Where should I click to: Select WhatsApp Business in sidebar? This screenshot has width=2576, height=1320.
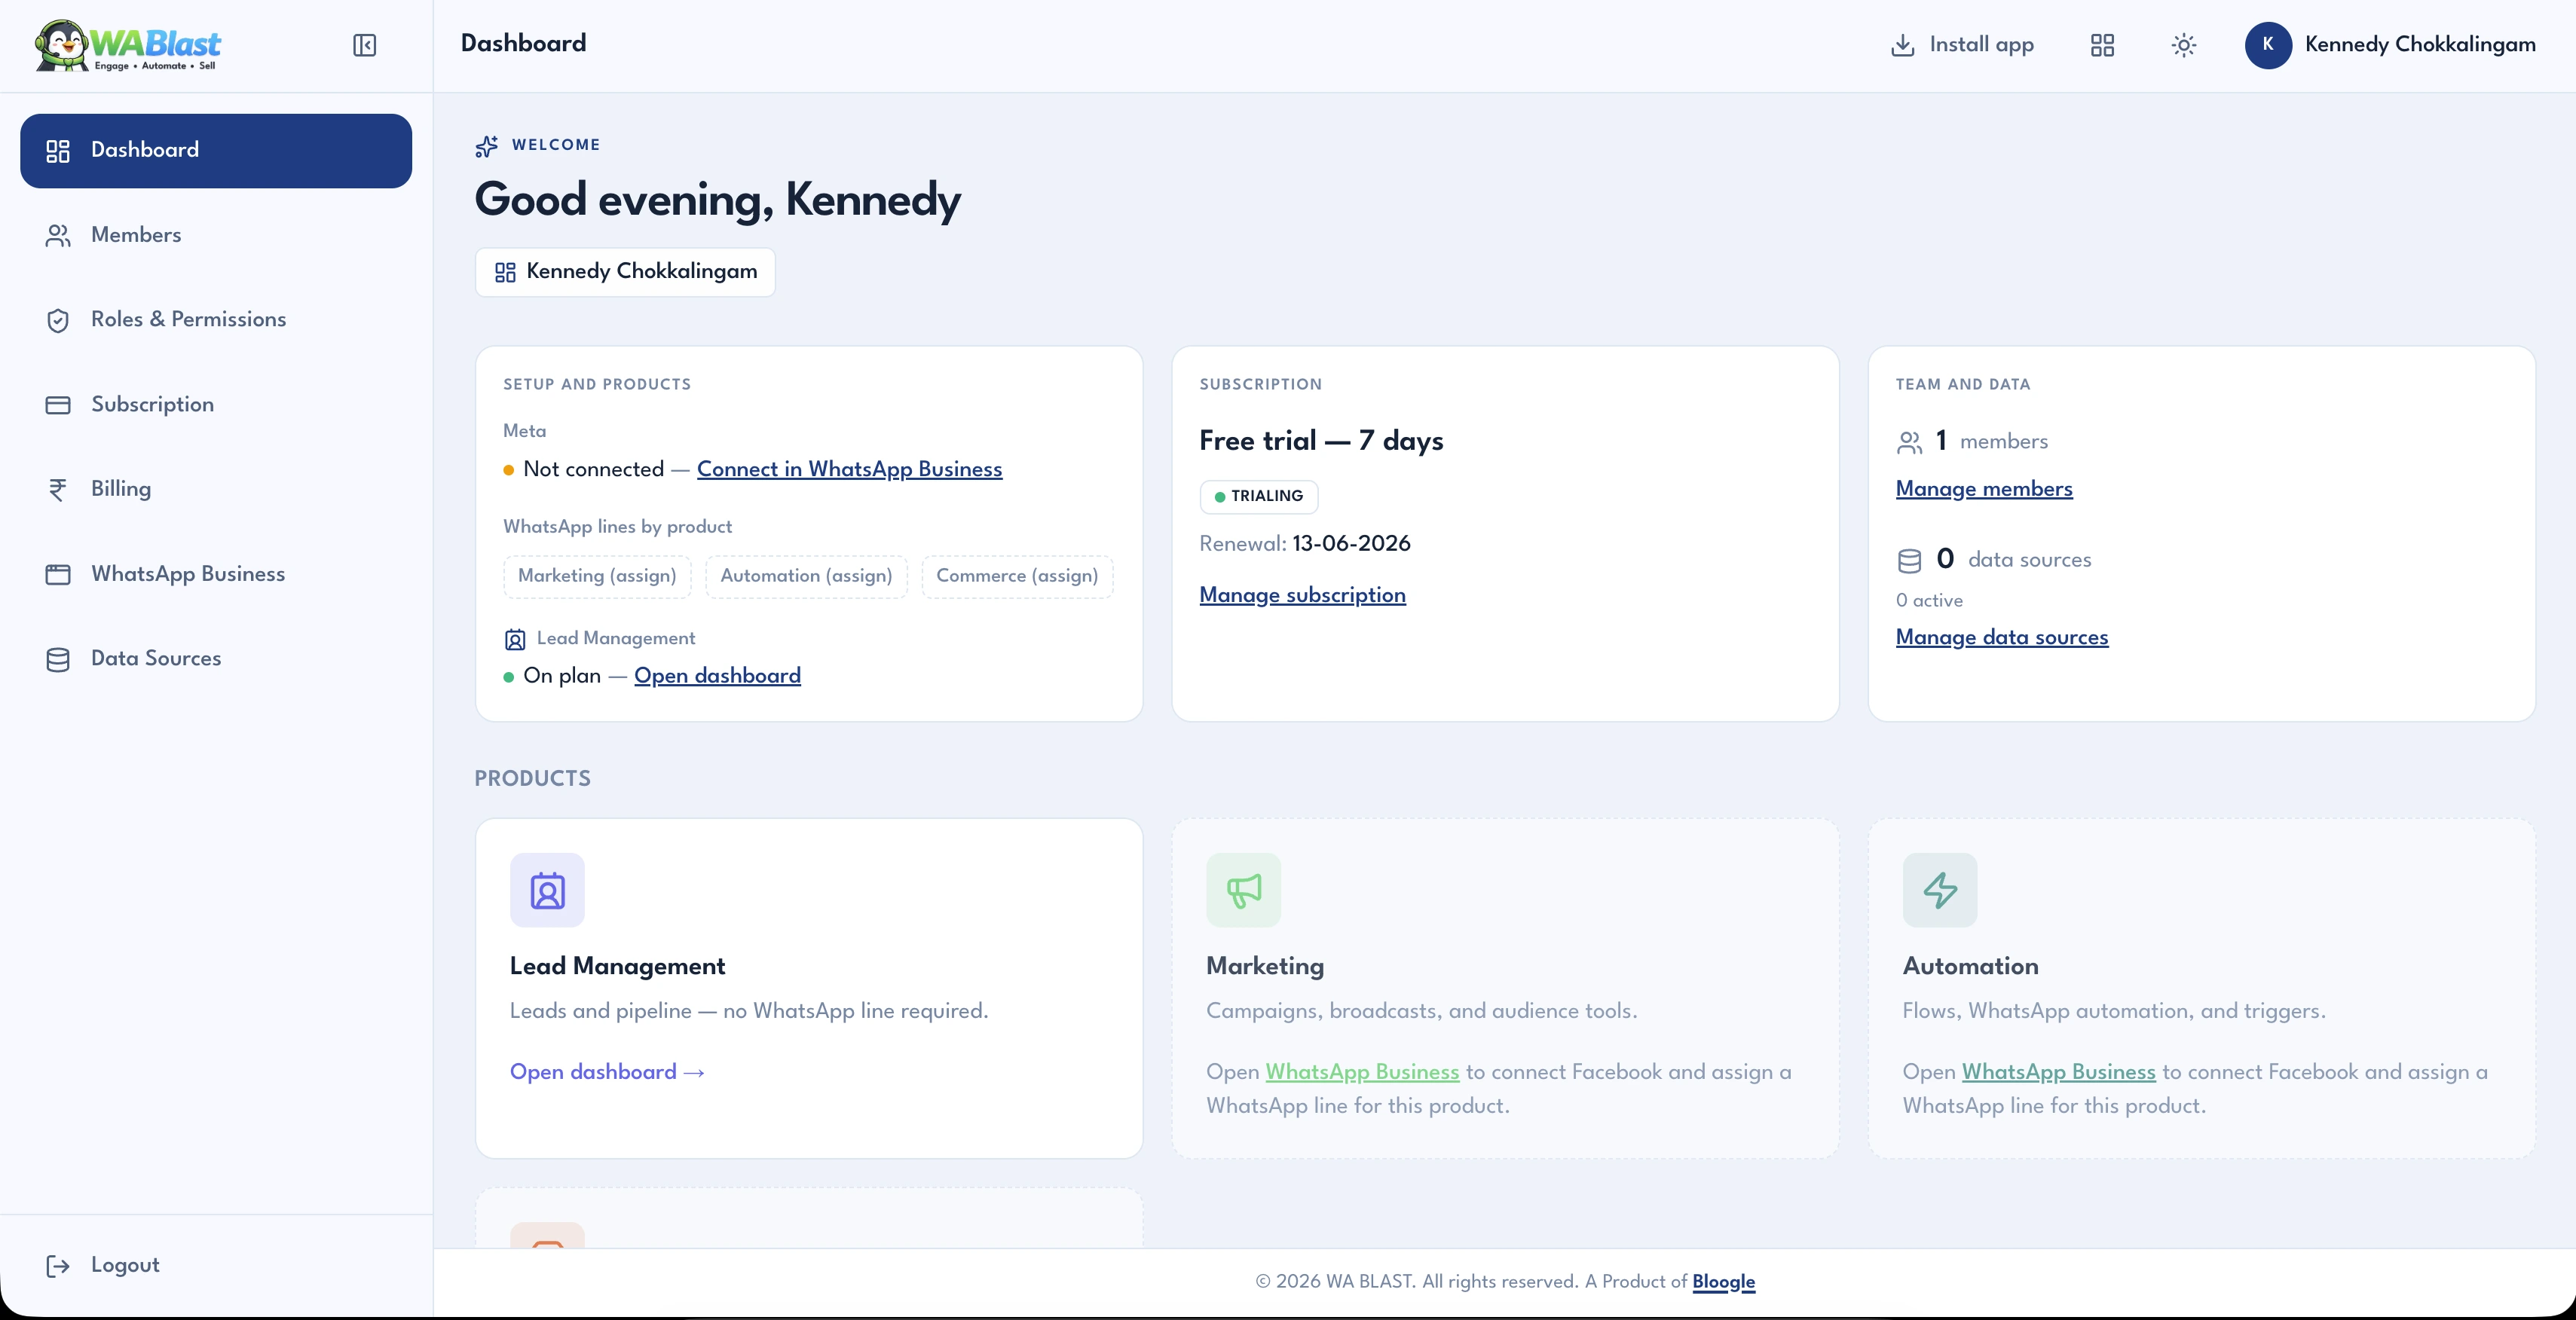[216, 575]
